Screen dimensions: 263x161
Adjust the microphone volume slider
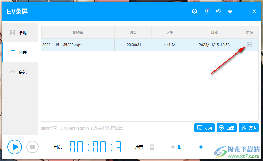point(166,147)
